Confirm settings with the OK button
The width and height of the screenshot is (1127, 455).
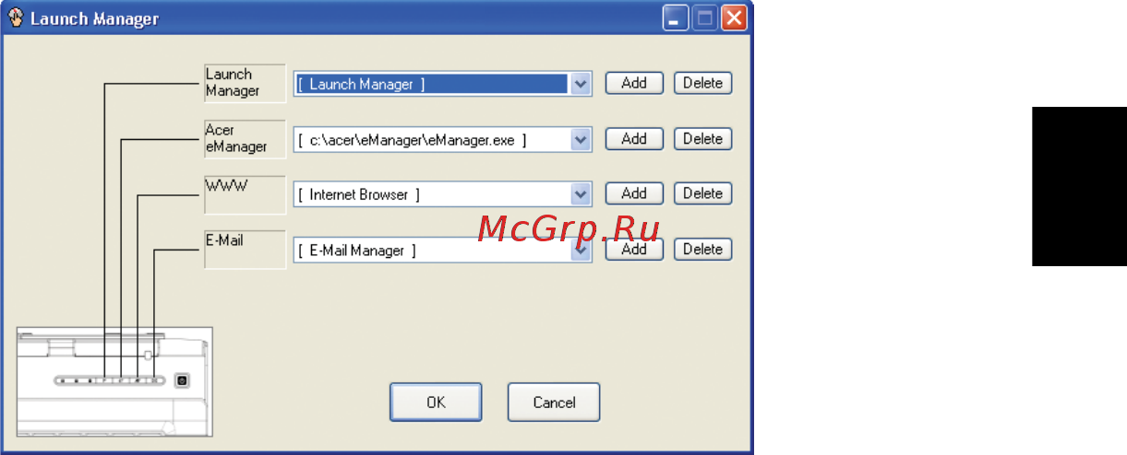click(x=436, y=402)
